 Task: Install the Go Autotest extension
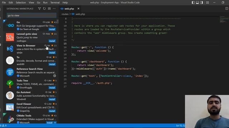pyautogui.click(x=52, y=100)
